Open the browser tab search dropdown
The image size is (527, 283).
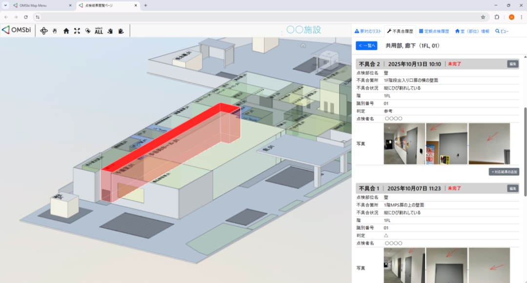5,5
